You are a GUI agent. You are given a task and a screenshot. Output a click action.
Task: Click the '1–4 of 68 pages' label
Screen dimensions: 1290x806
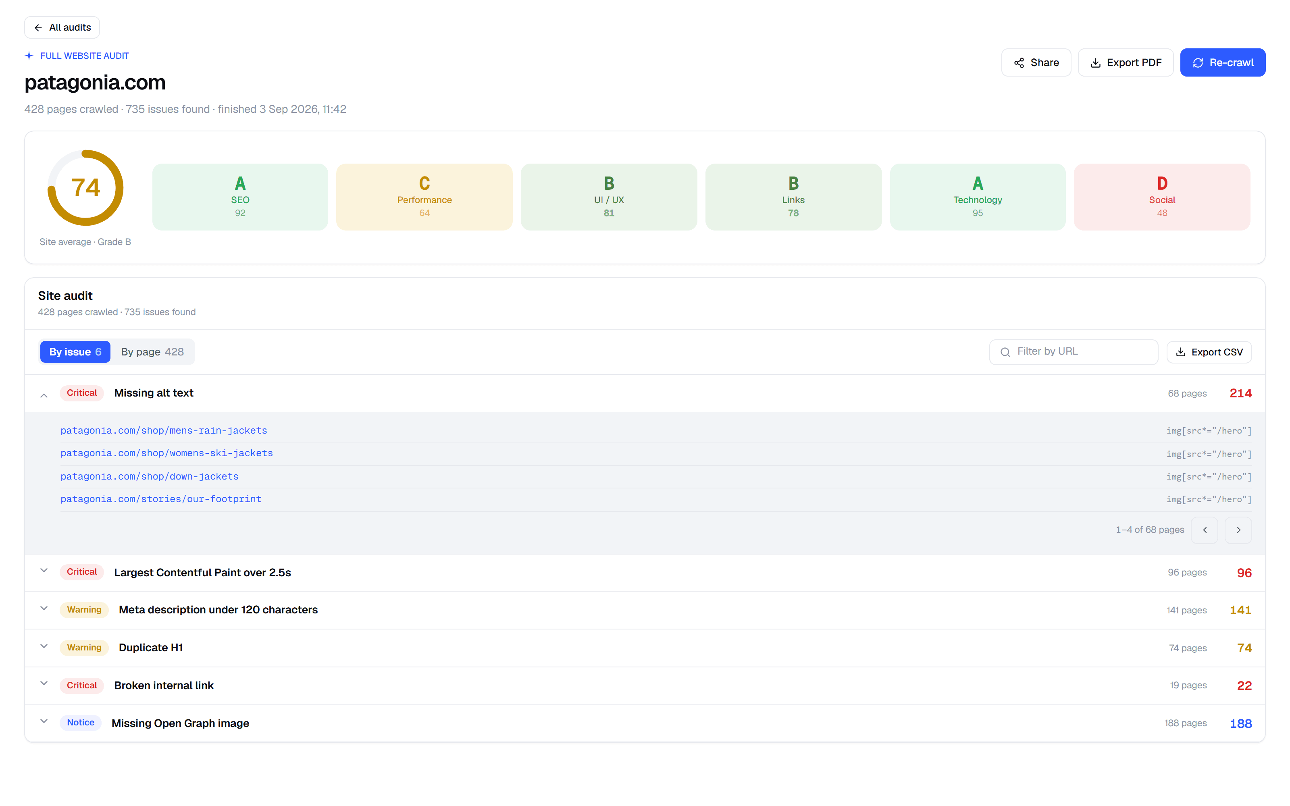click(1150, 530)
